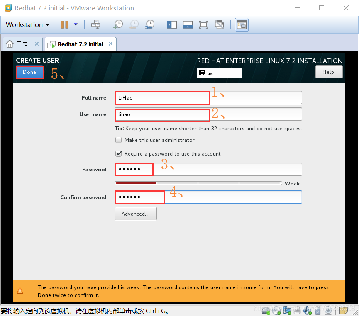The image size is (359, 316).
Task: Focus the User name field
Action: (x=208, y=114)
